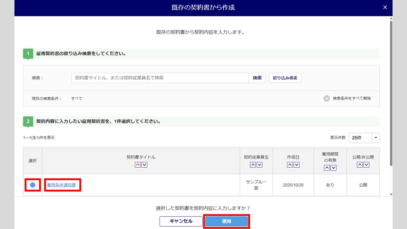Close the dialog with X icon

(x=385, y=7)
